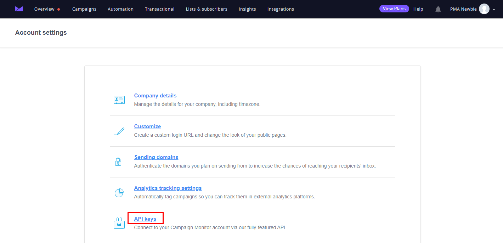The image size is (503, 243).
Task: Click the Campaign Monitor logo icon
Action: click(x=19, y=9)
